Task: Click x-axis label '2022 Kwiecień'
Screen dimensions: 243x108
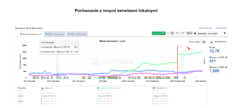Action: (x=153, y=81)
